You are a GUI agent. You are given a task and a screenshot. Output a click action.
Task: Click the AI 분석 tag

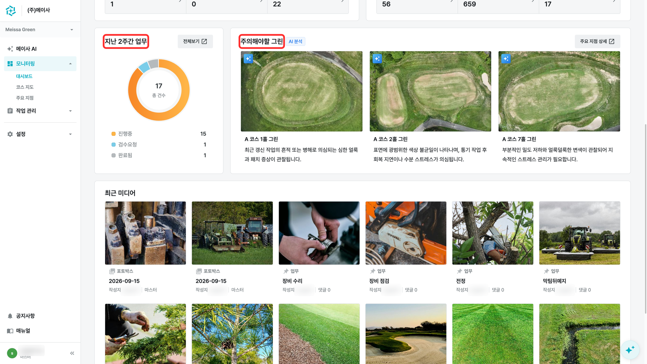coord(296,41)
